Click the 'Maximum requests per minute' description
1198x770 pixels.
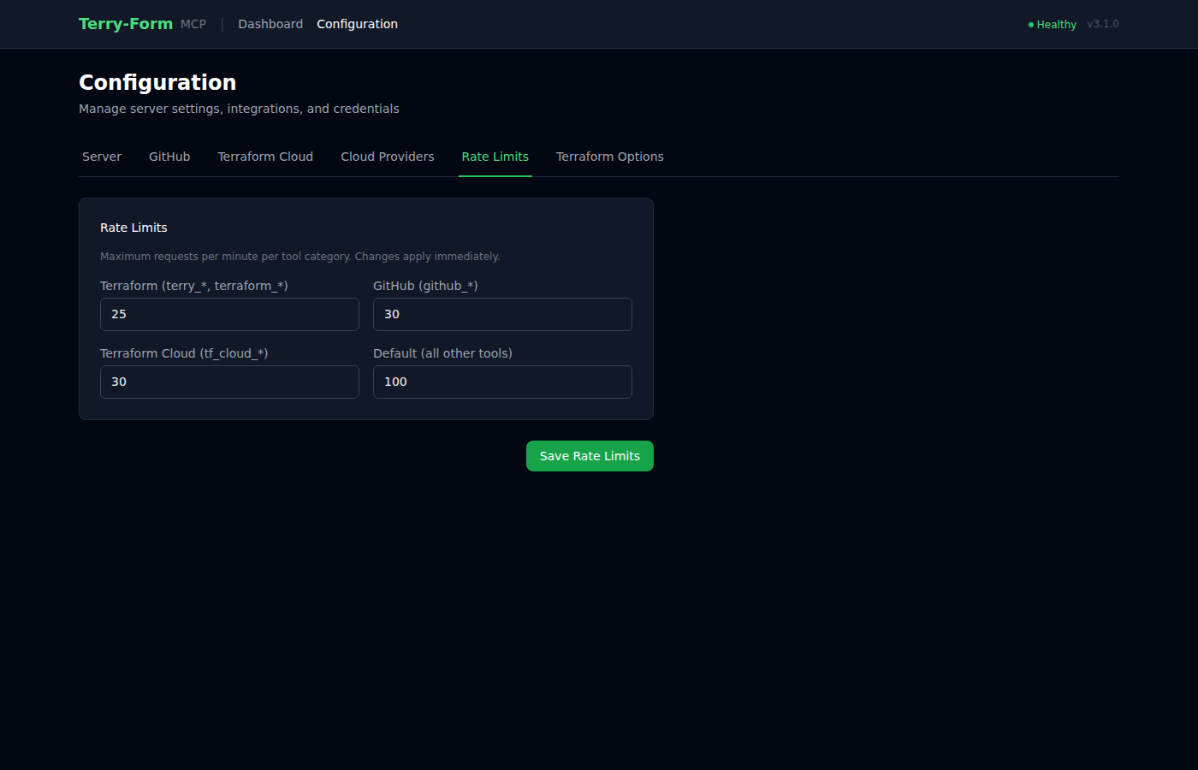pos(299,257)
